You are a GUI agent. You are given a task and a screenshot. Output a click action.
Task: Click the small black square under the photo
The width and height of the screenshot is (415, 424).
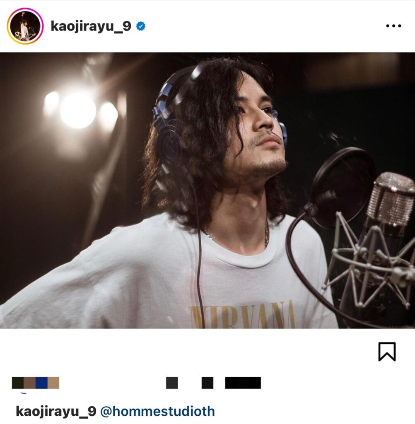point(207,383)
